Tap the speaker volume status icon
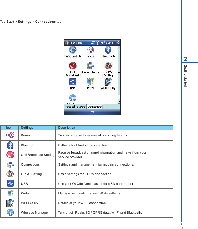198x229 pixels. [103, 43]
